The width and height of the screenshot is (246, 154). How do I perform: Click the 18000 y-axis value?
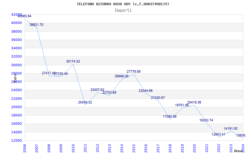pos(17,115)
